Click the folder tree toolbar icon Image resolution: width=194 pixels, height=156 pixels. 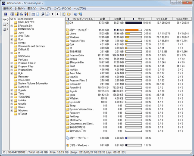click(x=64, y=14)
